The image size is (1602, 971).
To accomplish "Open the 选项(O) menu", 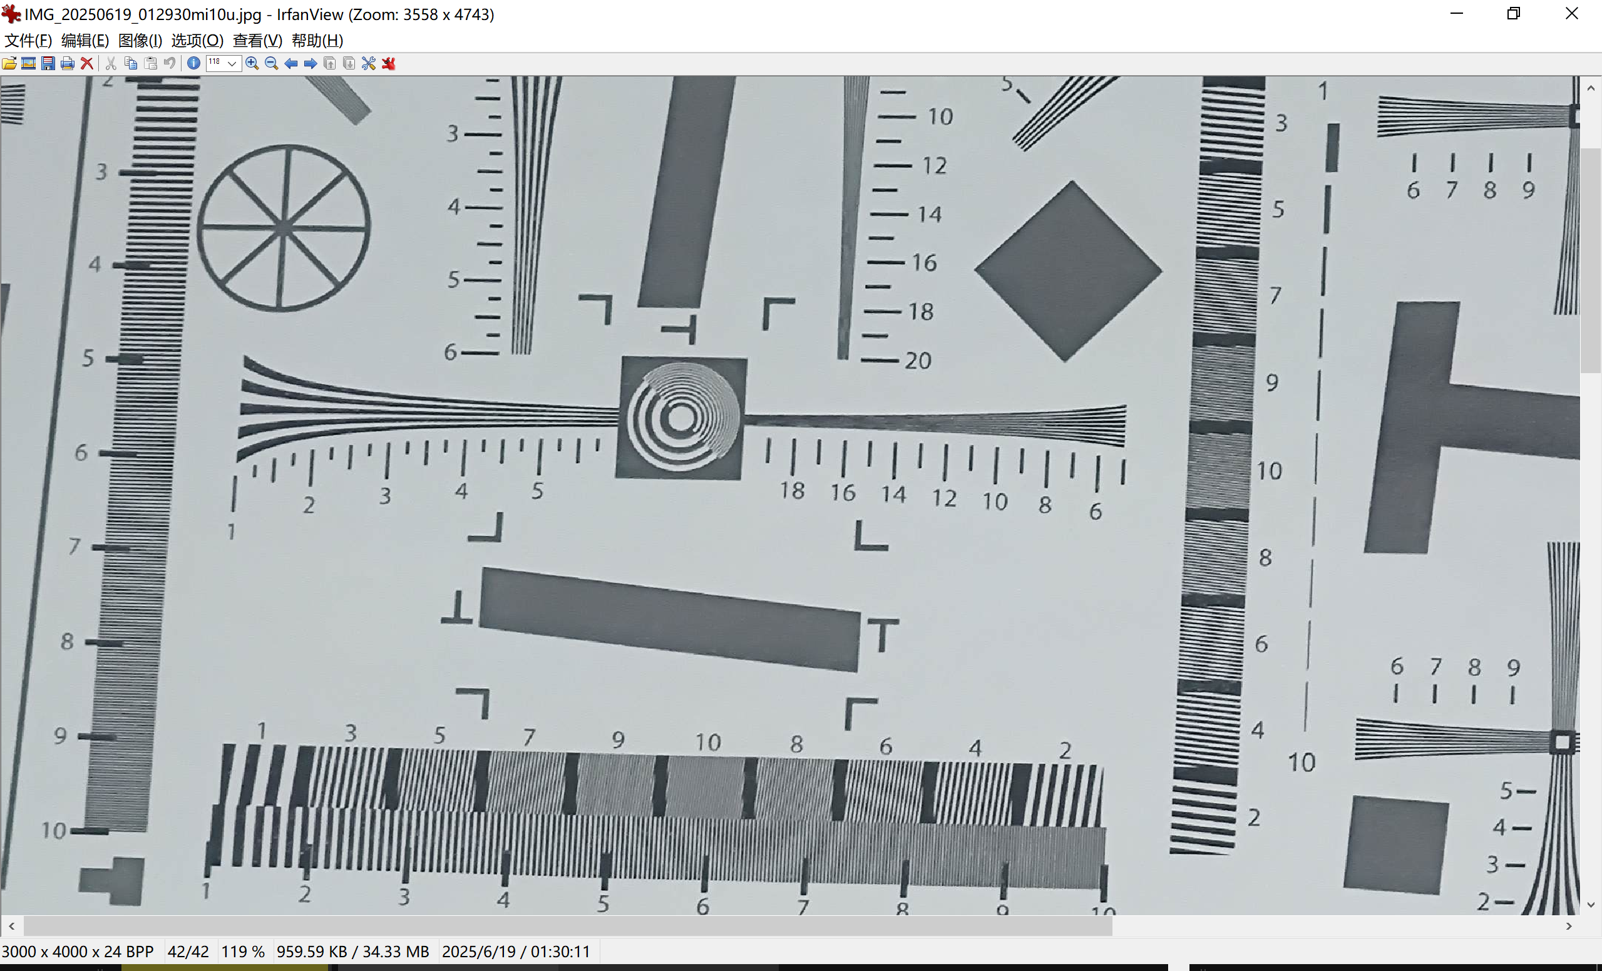I will (197, 40).
